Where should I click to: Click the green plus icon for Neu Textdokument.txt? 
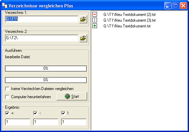pos(95,26)
